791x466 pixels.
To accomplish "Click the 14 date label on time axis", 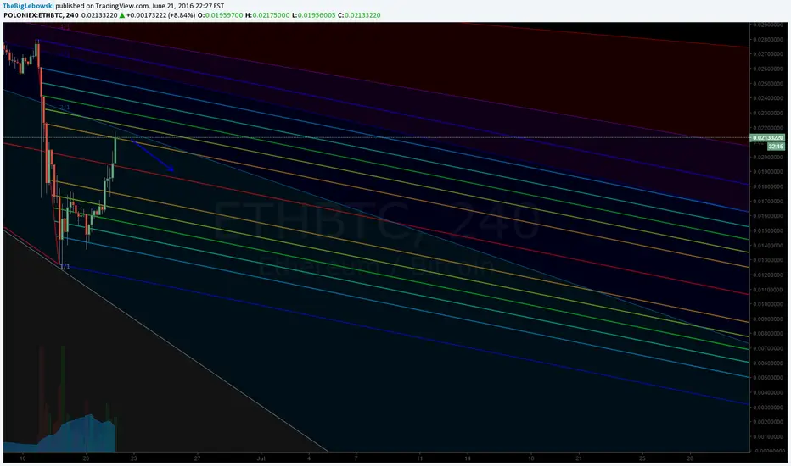I will pyautogui.click(x=468, y=458).
